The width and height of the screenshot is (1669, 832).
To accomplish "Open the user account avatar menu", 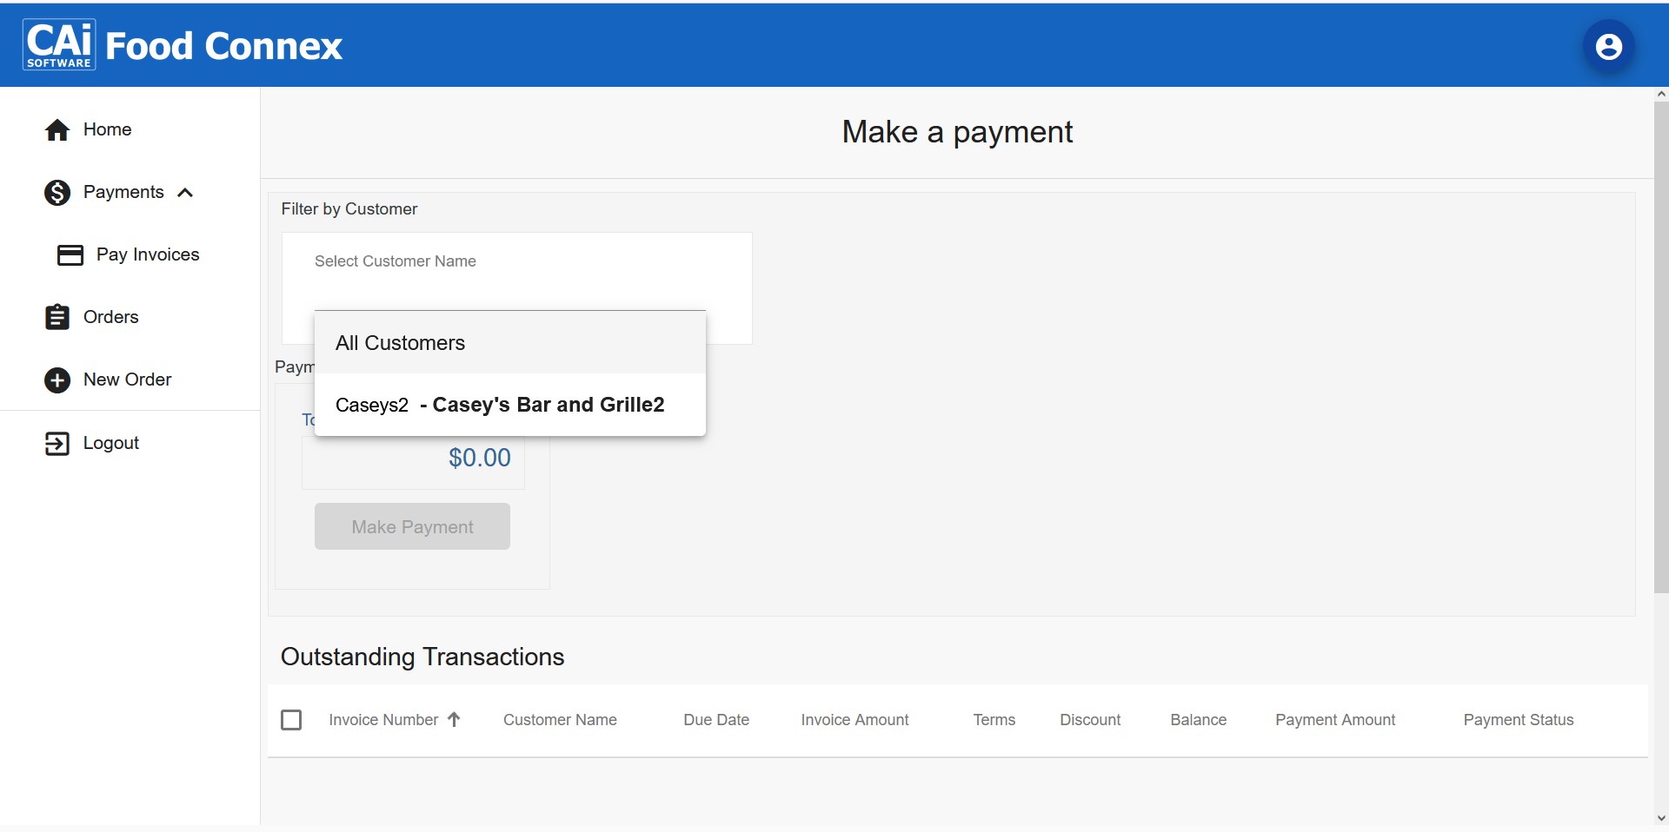I will pos(1608,46).
